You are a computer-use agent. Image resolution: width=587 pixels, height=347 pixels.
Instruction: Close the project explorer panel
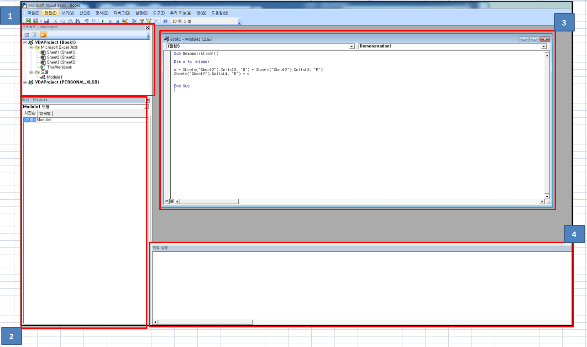coord(147,27)
